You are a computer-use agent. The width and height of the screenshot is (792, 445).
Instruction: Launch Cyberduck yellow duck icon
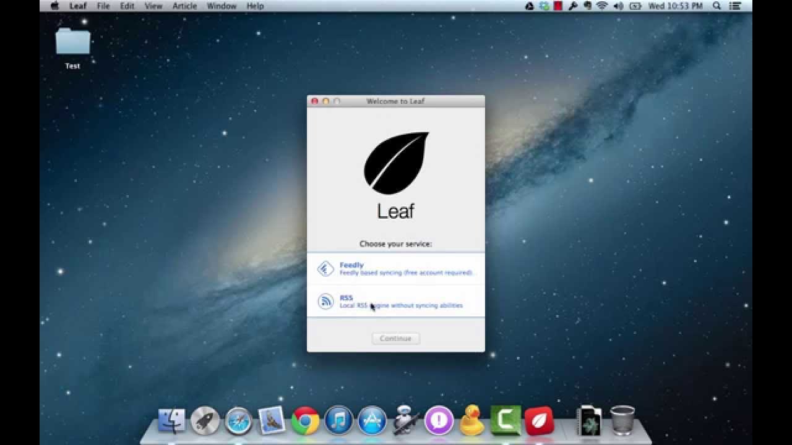(471, 420)
